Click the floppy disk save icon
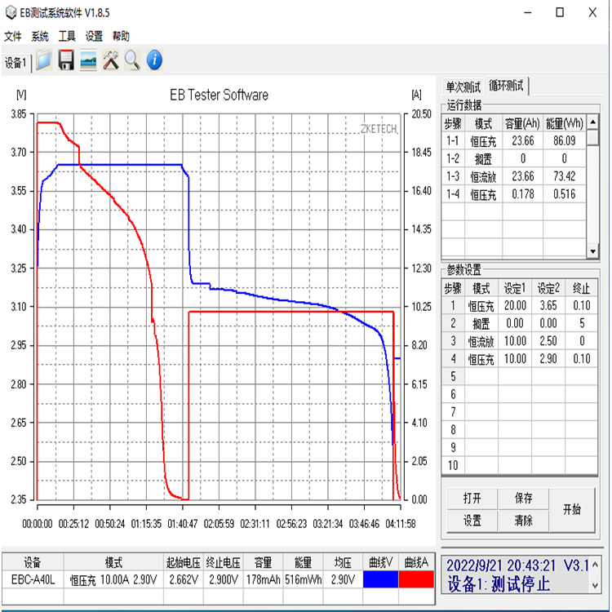Screen dimensions: 612x612 66,60
